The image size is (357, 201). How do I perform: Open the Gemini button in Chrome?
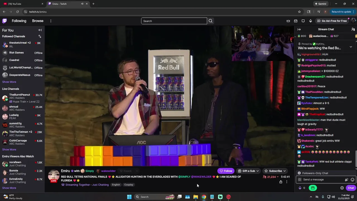pyautogui.click(x=320, y=4)
